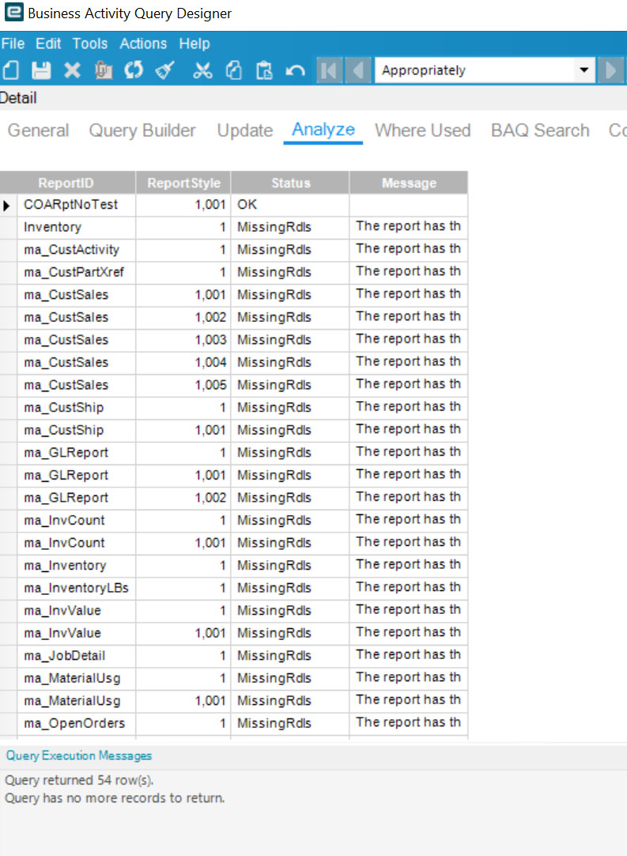Click the ma_InventoryLBs cell
Screen dimensions: 627x856
click(x=77, y=588)
